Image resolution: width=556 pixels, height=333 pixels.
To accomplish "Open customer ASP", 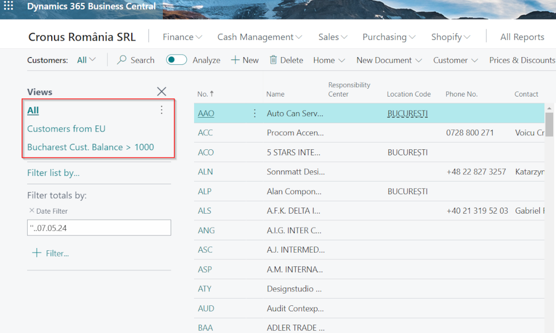I will coord(205,269).
